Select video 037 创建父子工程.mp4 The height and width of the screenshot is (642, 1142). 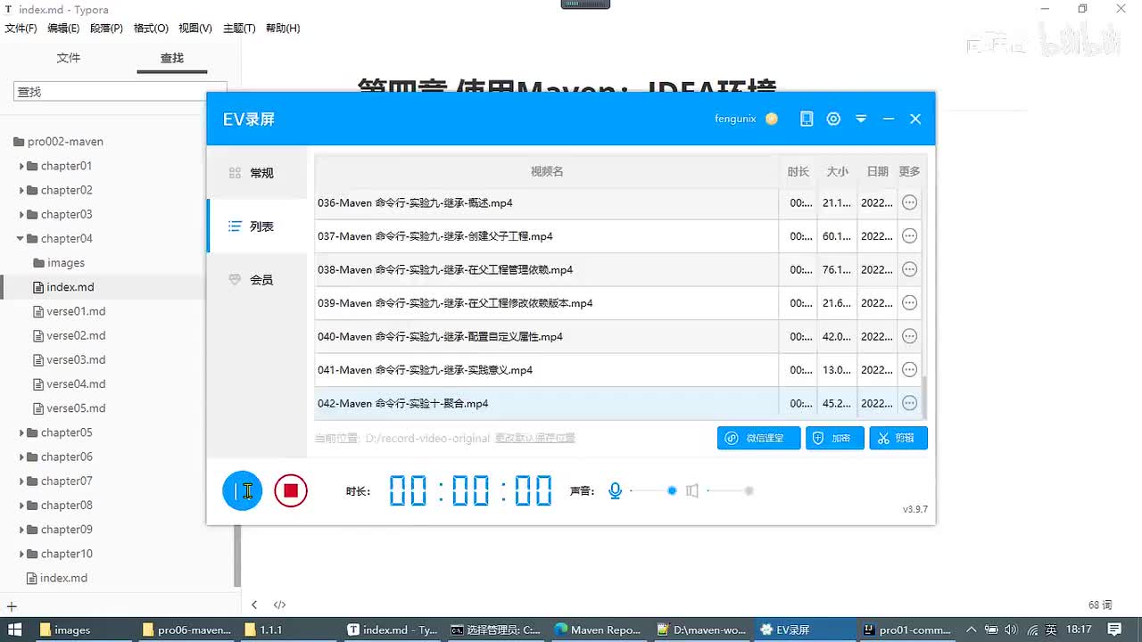[618, 236]
